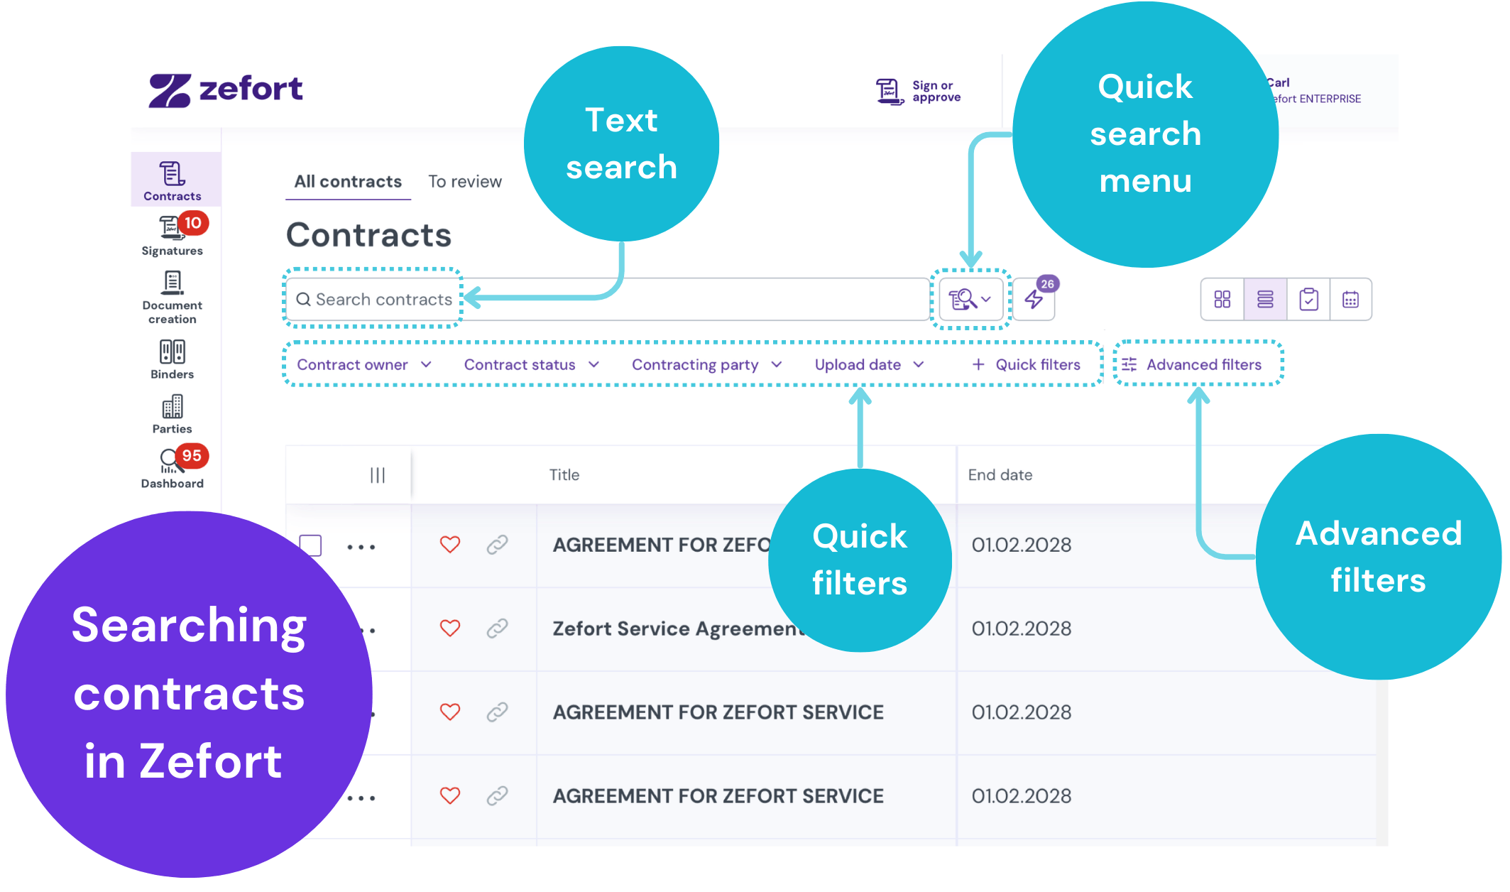View the Parties section
The width and height of the screenshot is (1510, 892).
pos(171,413)
